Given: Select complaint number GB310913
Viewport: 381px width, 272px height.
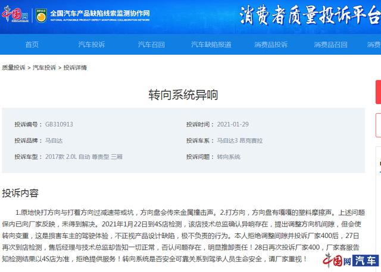Looking at the screenshot, I should click(59, 124).
